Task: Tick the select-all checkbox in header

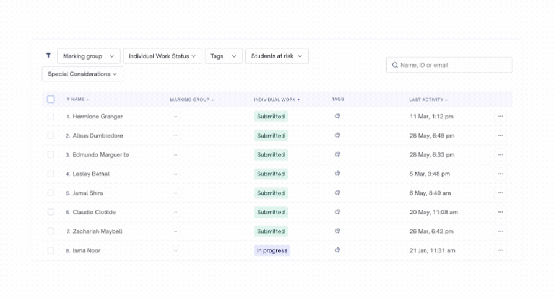Action: point(51,99)
